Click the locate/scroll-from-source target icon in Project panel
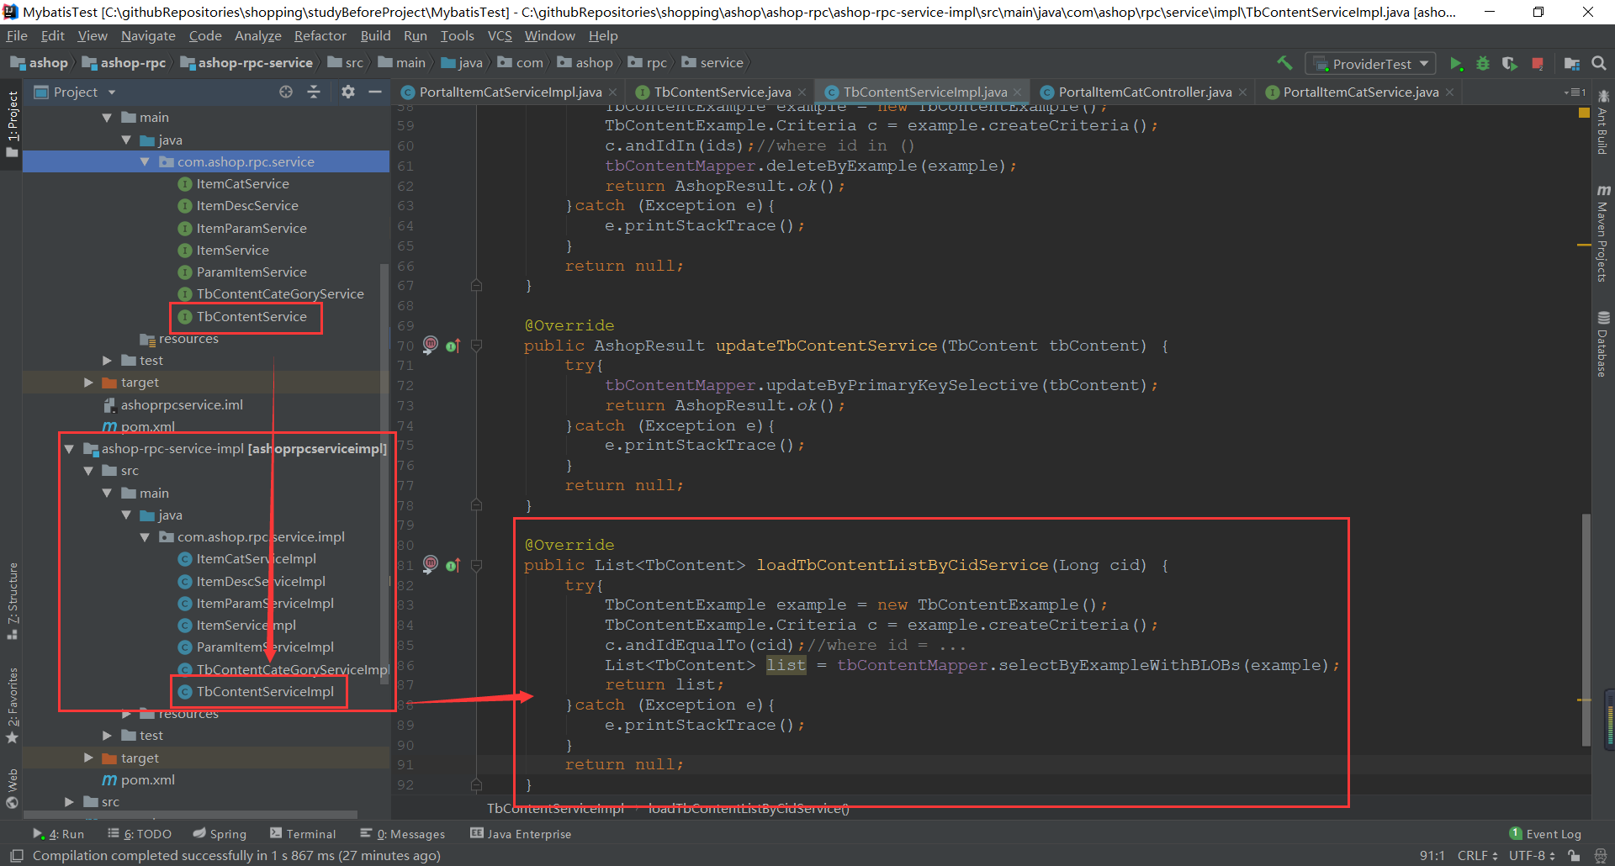The width and height of the screenshot is (1615, 866). pyautogui.click(x=286, y=92)
